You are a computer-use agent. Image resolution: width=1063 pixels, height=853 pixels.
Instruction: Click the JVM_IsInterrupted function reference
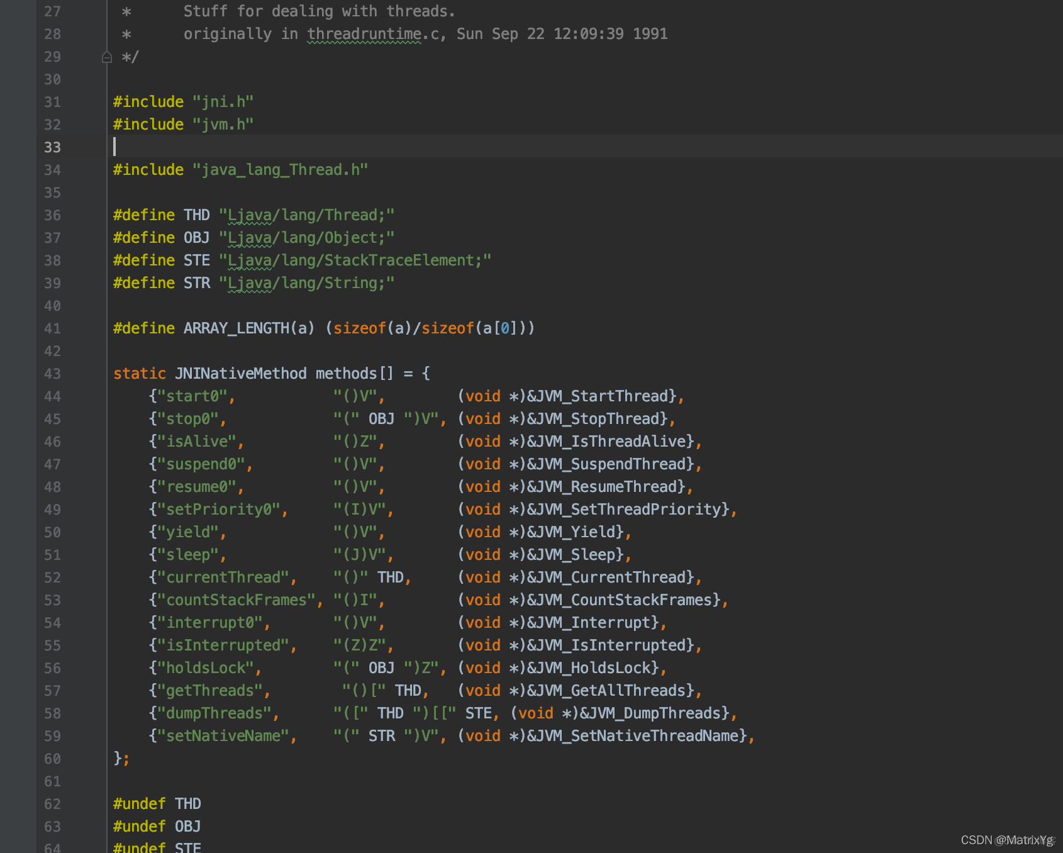point(610,645)
